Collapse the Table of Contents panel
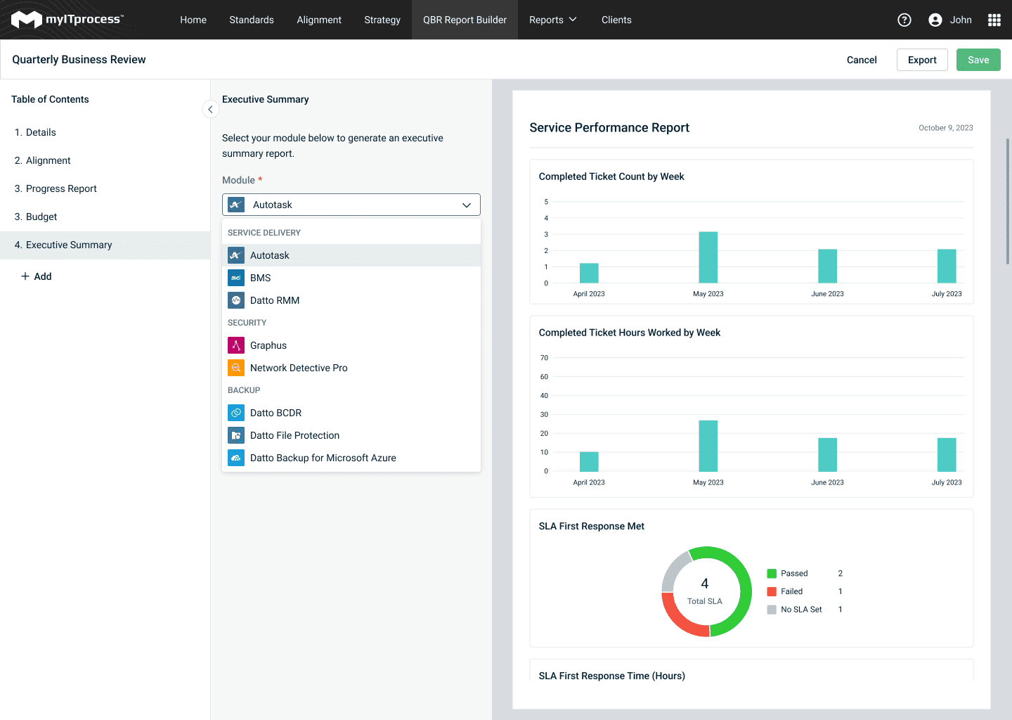 (210, 109)
